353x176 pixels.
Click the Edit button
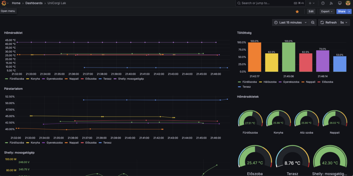click(311, 11)
